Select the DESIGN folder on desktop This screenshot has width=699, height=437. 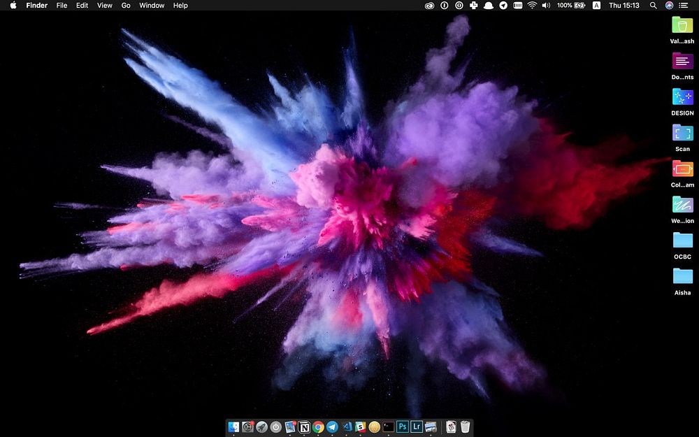tap(682, 96)
